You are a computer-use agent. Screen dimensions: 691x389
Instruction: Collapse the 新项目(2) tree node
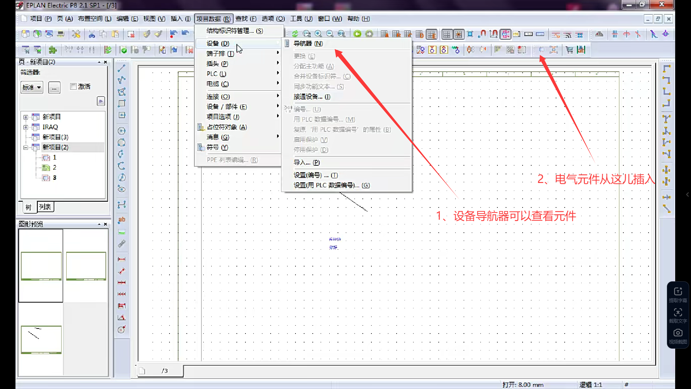click(26, 147)
